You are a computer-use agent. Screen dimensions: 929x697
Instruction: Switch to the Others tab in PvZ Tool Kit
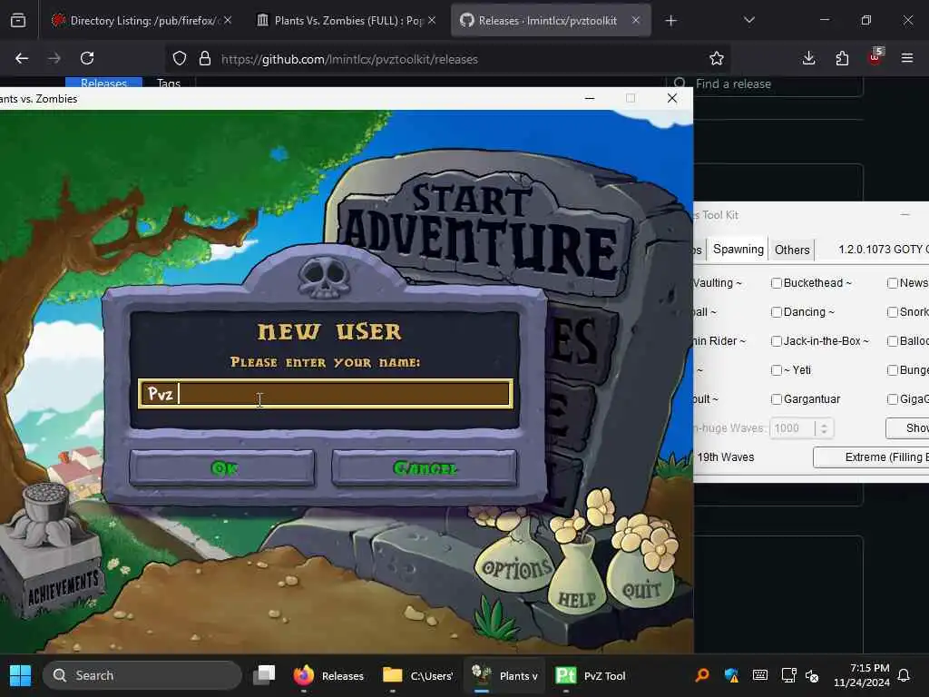pyautogui.click(x=792, y=250)
